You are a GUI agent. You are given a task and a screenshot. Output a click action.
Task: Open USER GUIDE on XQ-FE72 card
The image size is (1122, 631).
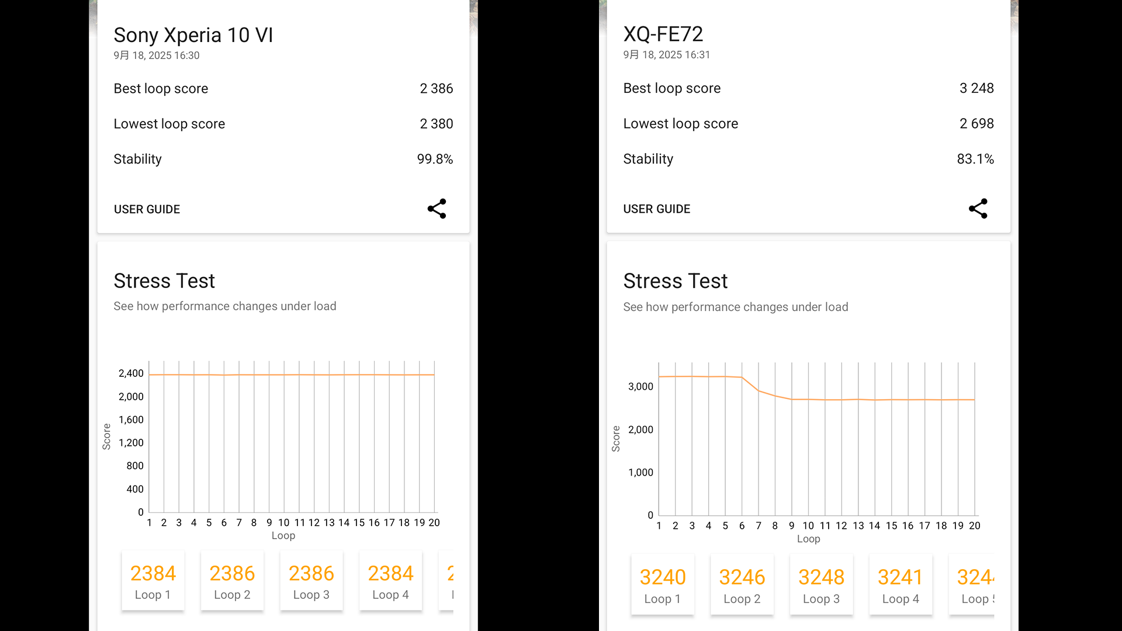(656, 209)
